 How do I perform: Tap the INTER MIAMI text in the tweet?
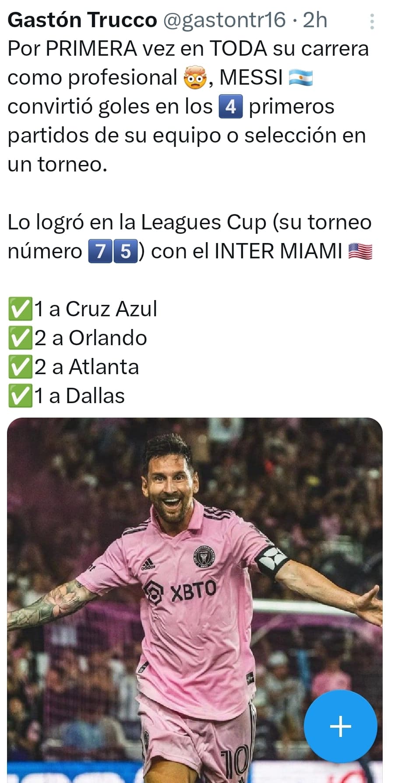tap(278, 251)
